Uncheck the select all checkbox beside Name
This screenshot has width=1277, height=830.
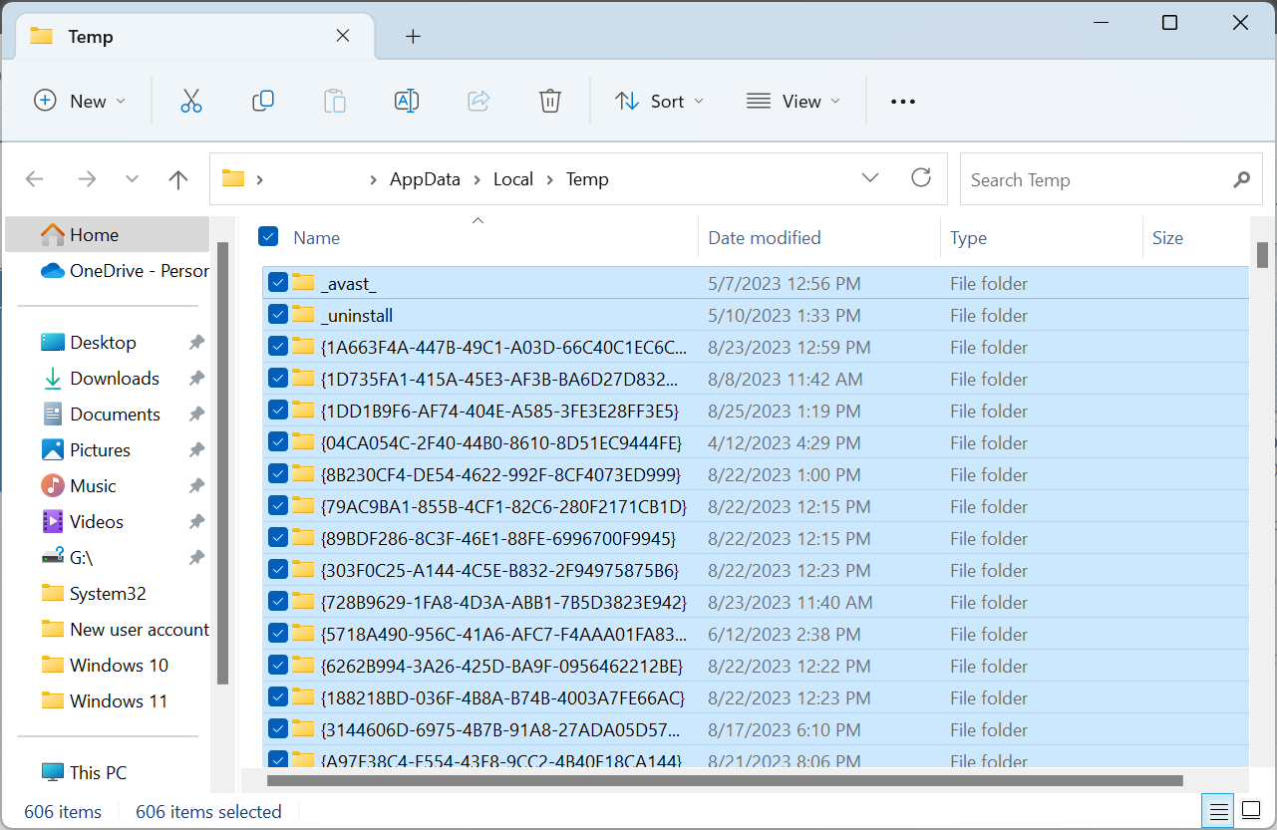[x=268, y=236]
